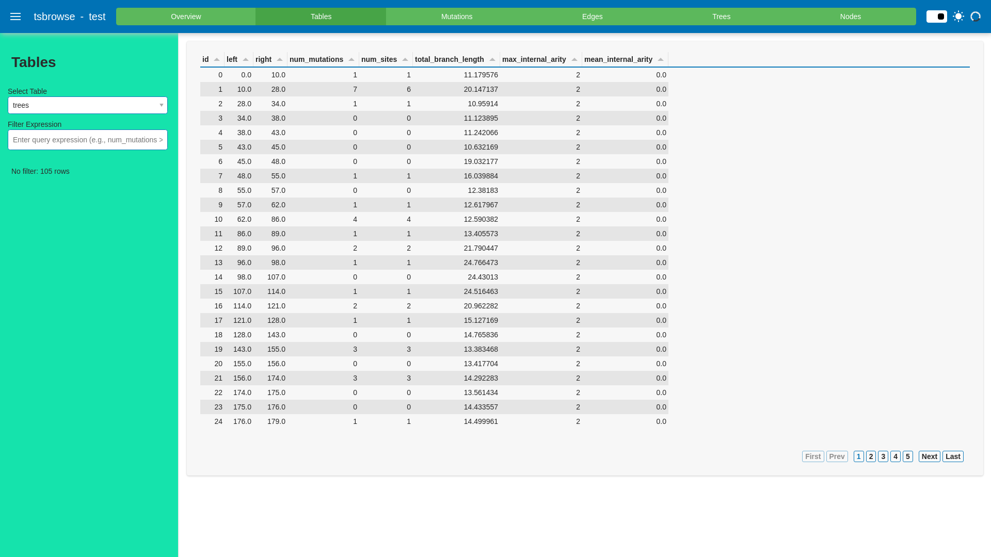Click the Next page button
The image size is (991, 557).
click(x=929, y=456)
